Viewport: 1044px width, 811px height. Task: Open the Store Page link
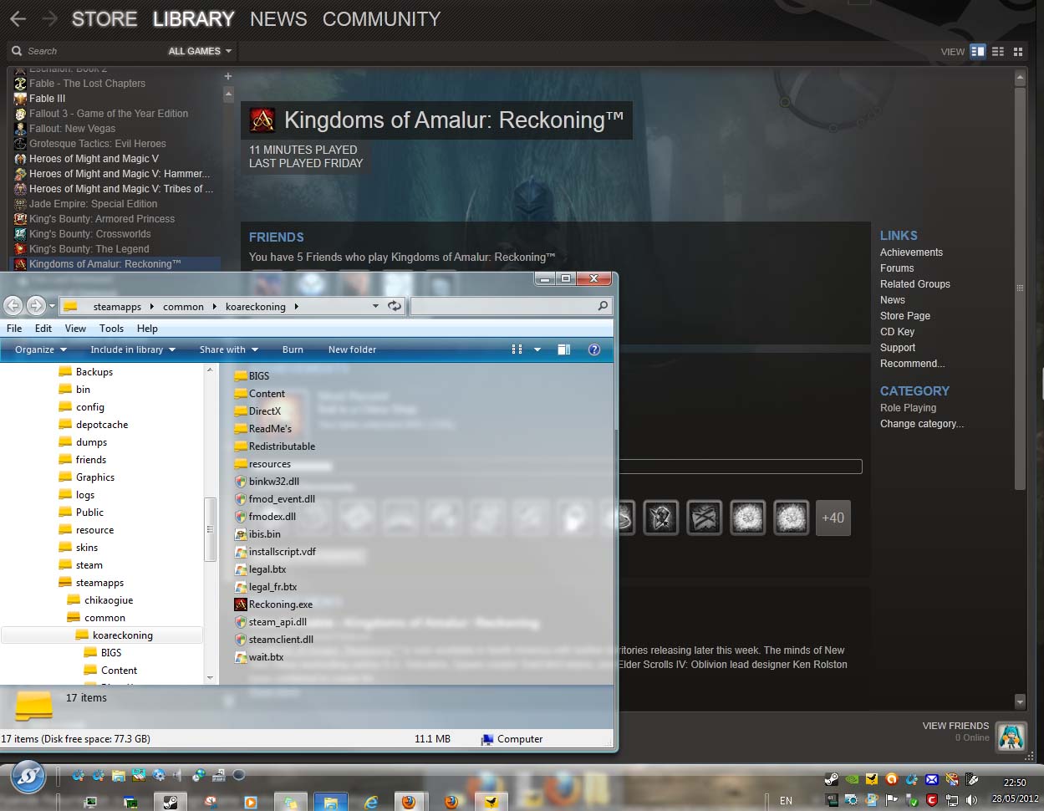905,316
